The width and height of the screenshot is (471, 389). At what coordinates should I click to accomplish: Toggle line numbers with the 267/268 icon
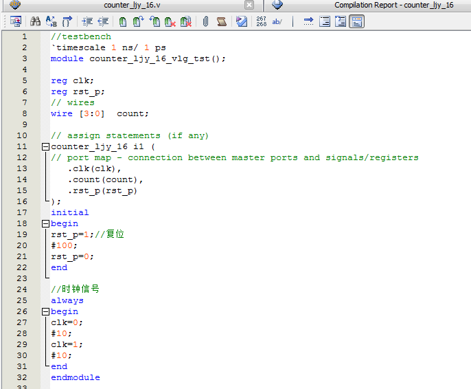(x=261, y=22)
